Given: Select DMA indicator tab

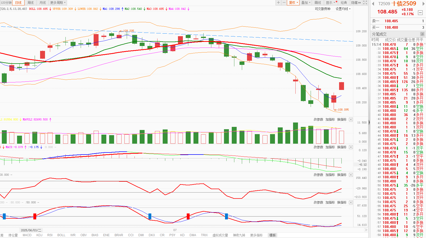Looking at the screenshot, I should [193, 235].
